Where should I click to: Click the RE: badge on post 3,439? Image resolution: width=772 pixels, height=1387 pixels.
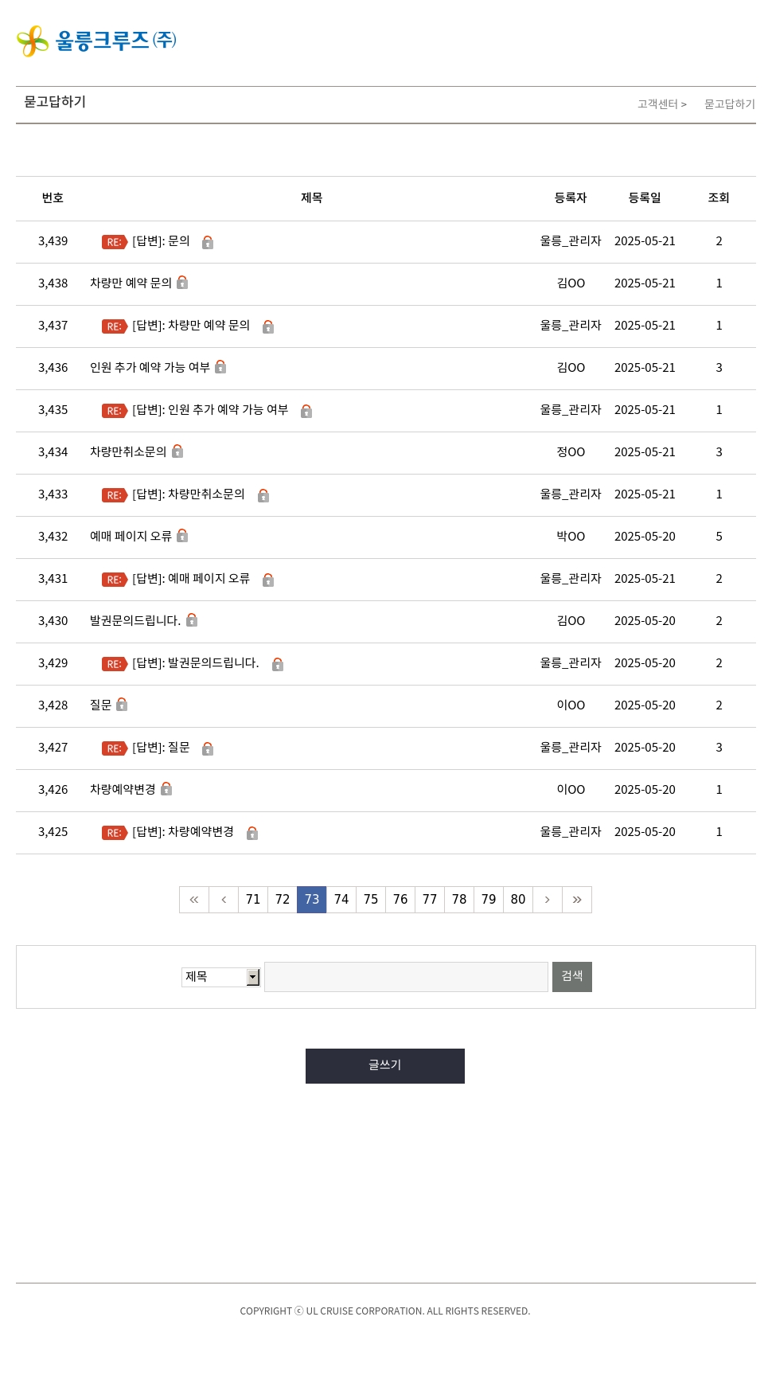115,242
